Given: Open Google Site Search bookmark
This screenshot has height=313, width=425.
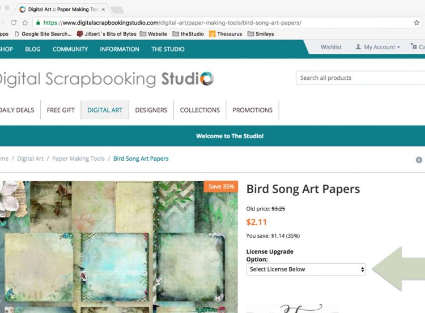Looking at the screenshot, I should point(43,34).
